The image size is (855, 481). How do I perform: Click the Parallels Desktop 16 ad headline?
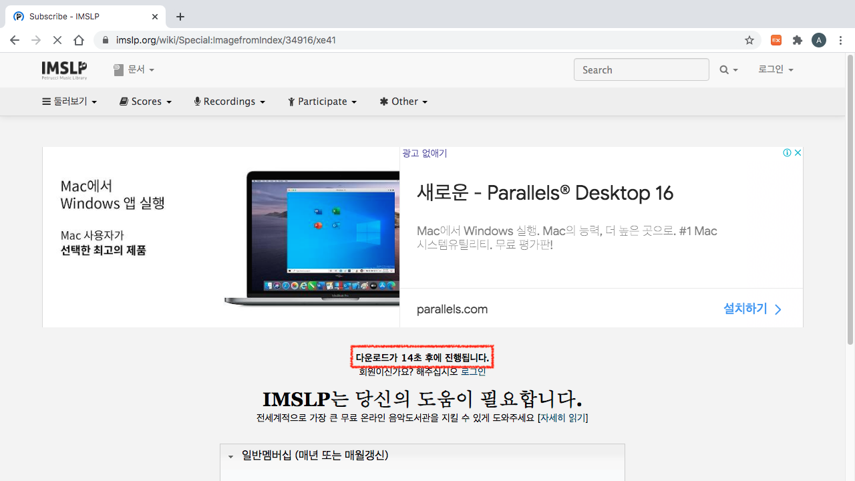pos(545,193)
